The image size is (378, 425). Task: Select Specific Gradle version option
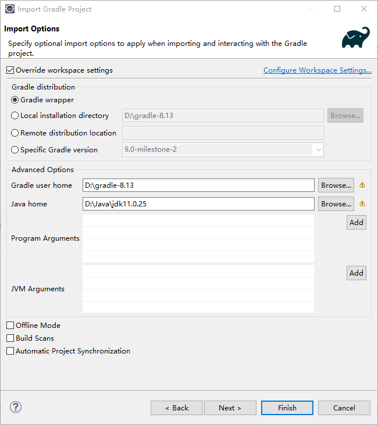coord(15,150)
